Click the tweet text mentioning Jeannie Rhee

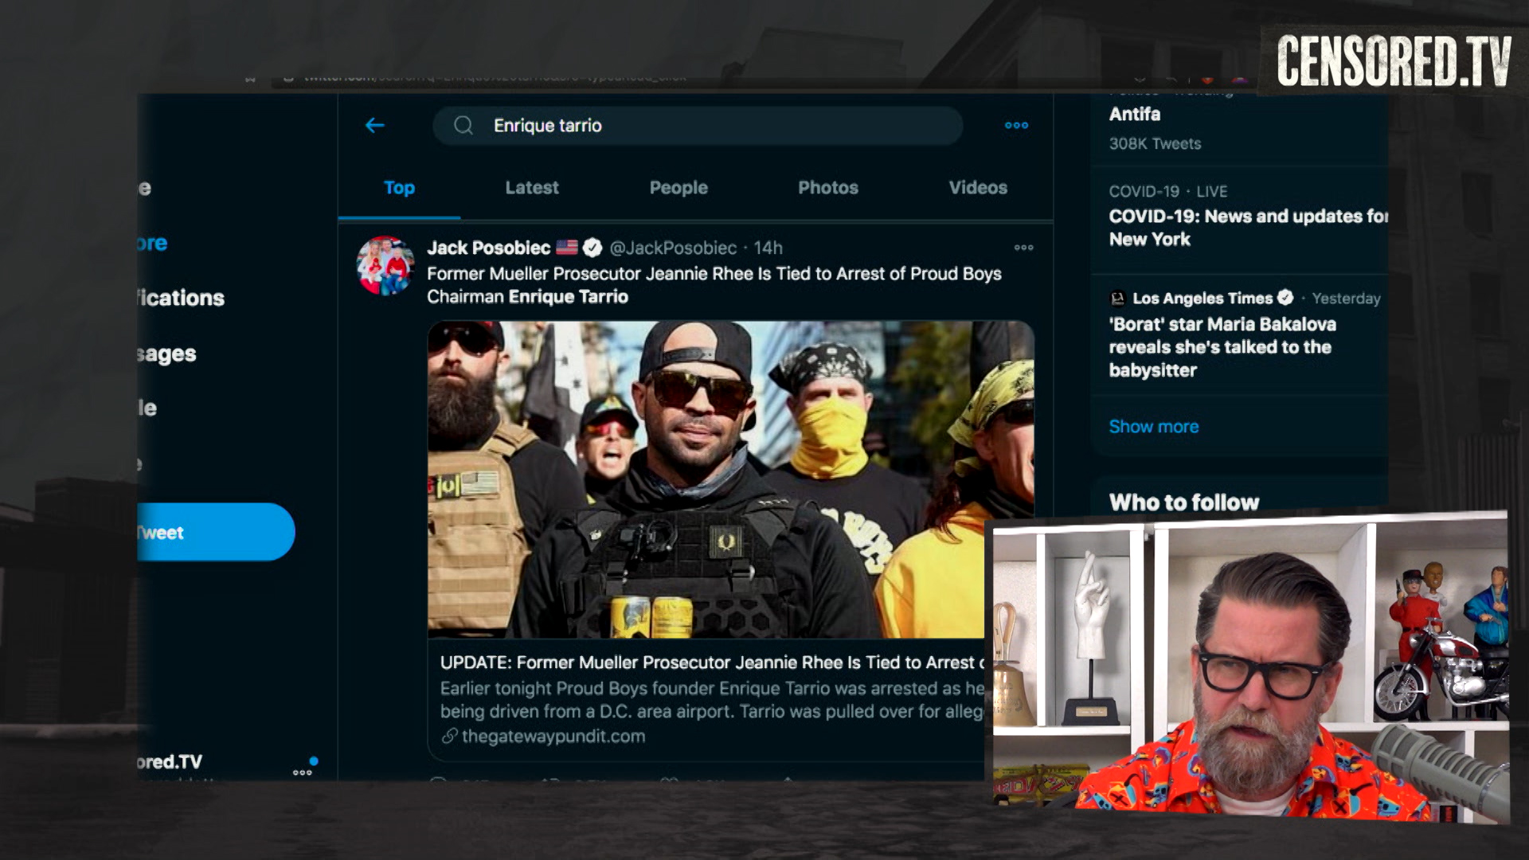click(714, 285)
